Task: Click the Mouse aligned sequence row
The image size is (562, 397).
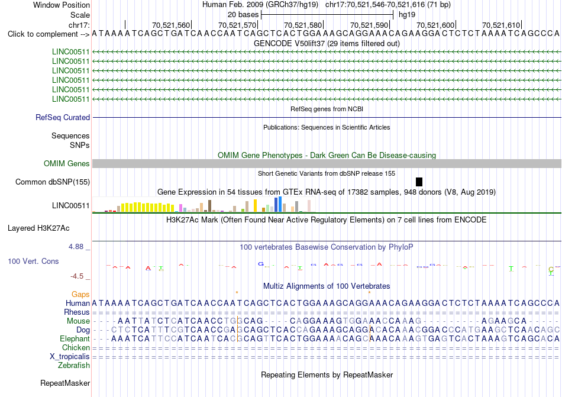Action: [x=327, y=321]
